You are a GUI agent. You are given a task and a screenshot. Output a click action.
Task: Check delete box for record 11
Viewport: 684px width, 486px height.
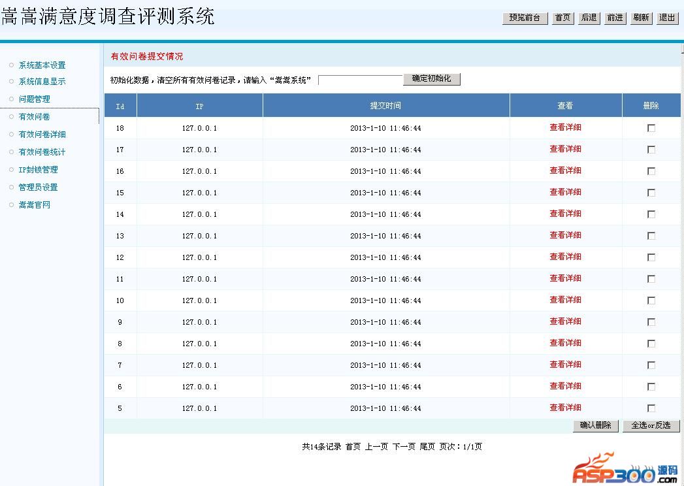coord(651,279)
